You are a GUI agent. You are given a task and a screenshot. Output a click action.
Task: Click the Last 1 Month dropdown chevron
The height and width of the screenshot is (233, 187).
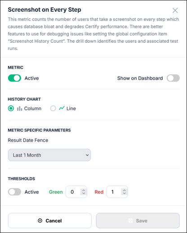(87, 155)
